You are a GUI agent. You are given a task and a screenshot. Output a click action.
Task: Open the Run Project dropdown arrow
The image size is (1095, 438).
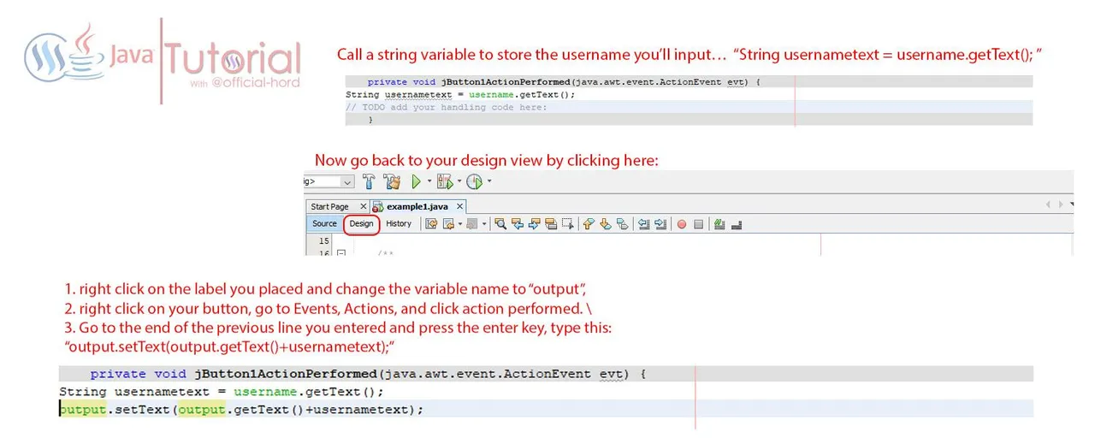pos(429,181)
